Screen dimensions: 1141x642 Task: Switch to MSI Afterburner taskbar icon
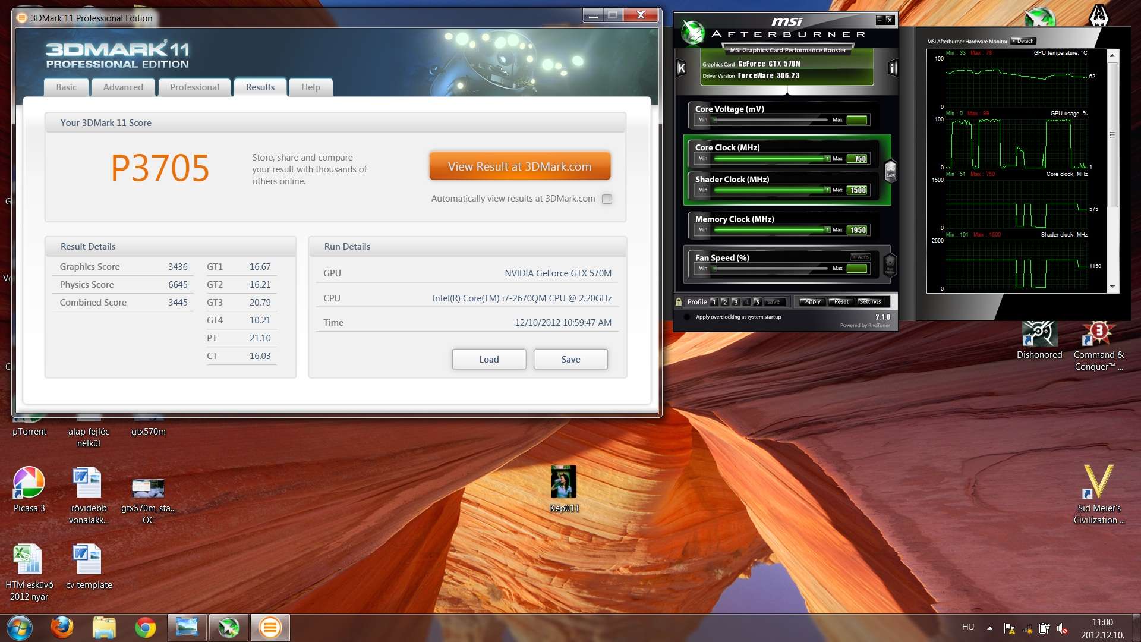tap(229, 628)
